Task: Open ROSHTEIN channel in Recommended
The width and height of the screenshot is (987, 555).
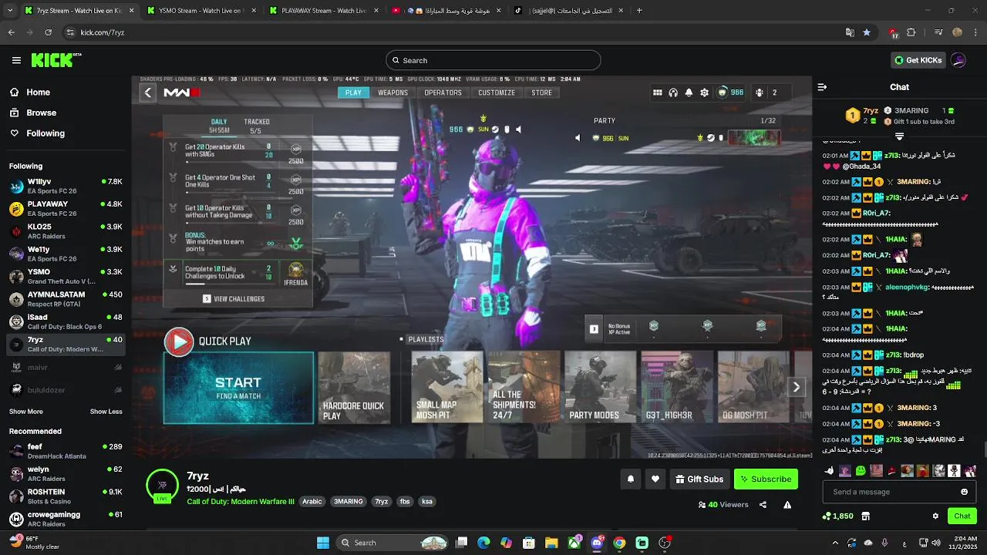Action: (66, 496)
